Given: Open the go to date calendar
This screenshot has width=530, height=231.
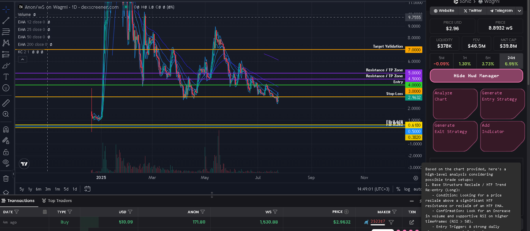Looking at the screenshot, I should [x=87, y=189].
